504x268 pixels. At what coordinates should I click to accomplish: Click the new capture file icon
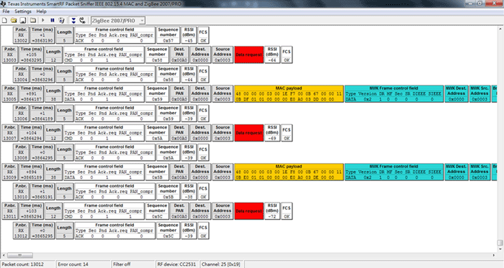tap(4, 21)
